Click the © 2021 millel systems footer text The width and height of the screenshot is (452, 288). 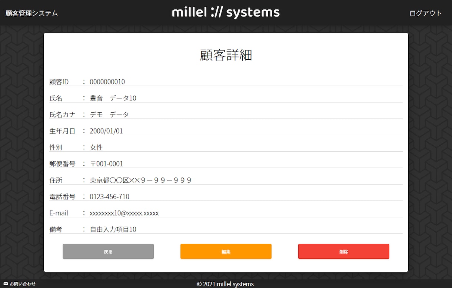(x=225, y=284)
